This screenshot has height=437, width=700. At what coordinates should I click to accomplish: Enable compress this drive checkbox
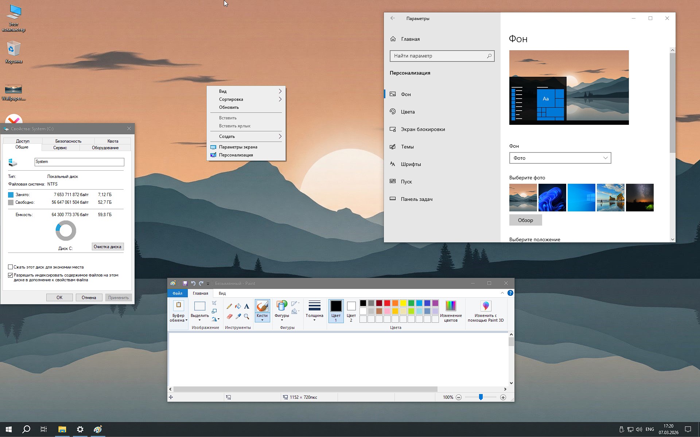pyautogui.click(x=11, y=267)
